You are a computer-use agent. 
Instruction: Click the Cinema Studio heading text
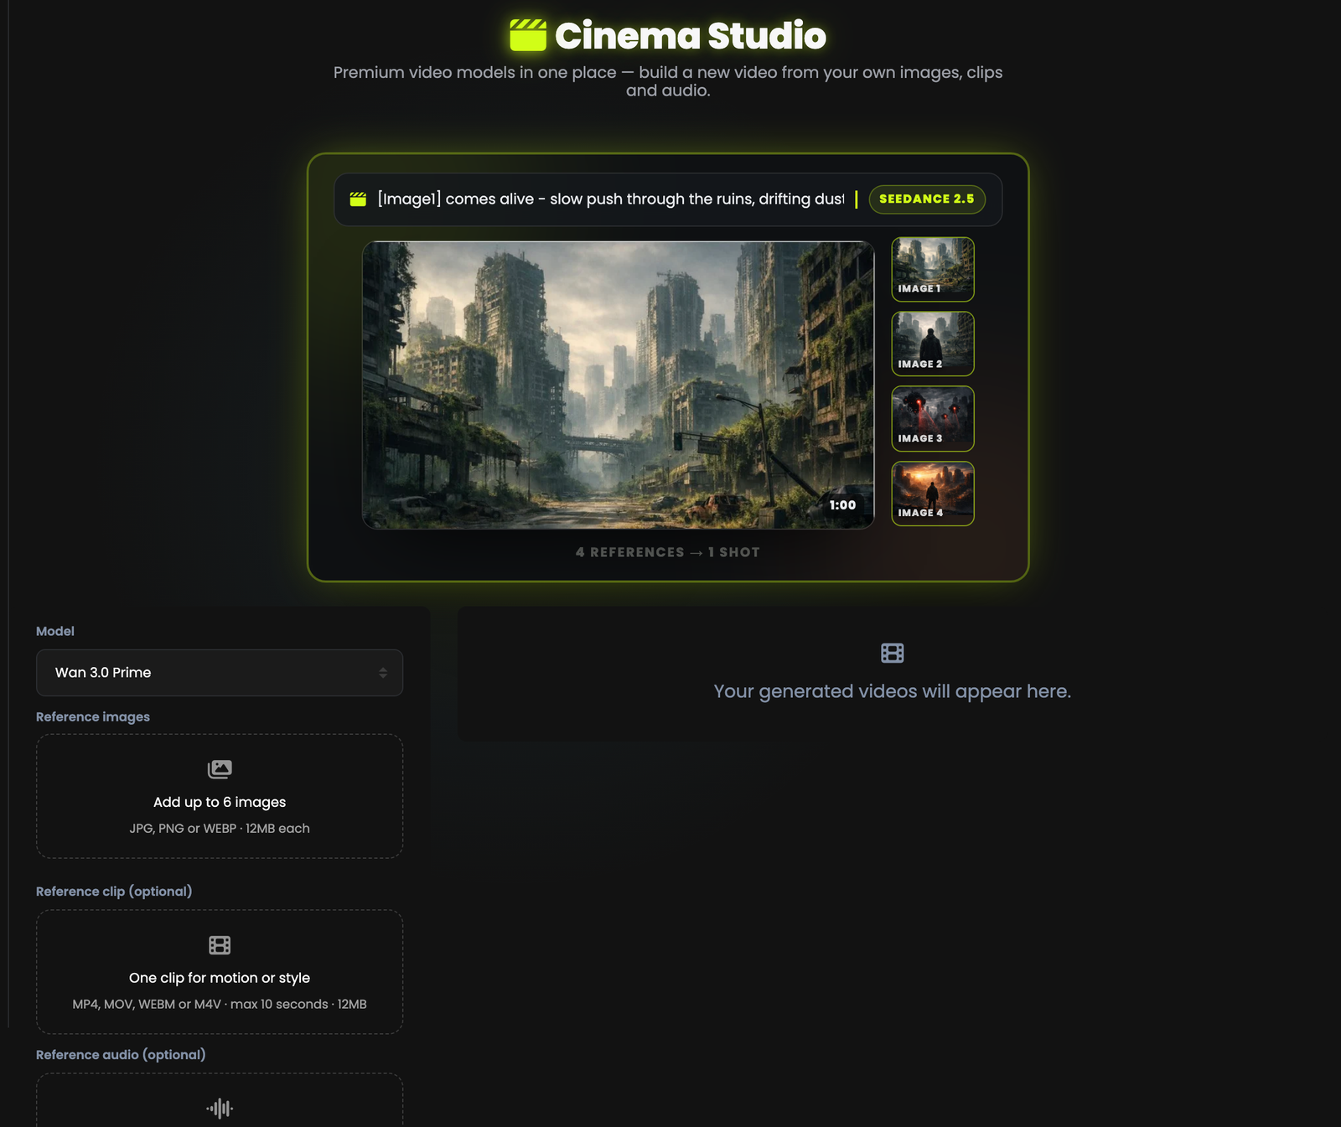point(691,35)
